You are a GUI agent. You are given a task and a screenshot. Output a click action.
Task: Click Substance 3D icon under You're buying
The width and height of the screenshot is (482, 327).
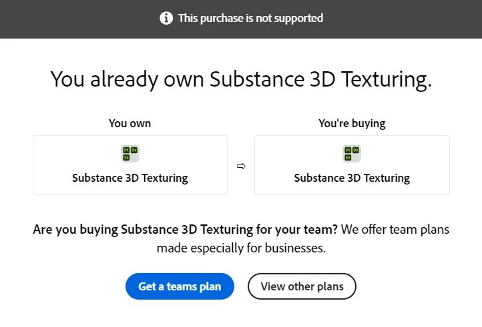click(x=352, y=154)
